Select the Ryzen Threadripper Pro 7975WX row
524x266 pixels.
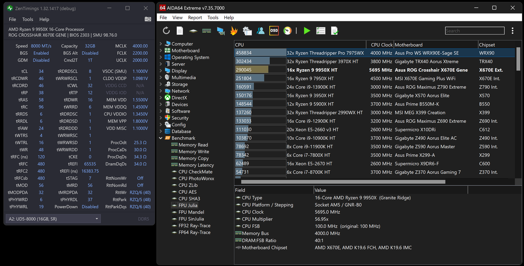point(375,53)
